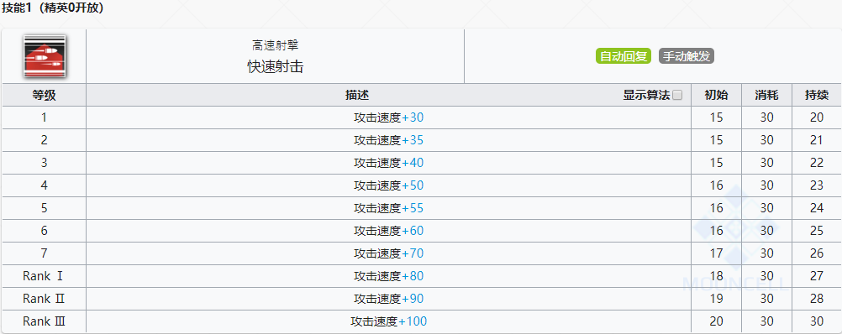Click the 等级 column header
This screenshot has width=842, height=334.
coord(44,96)
